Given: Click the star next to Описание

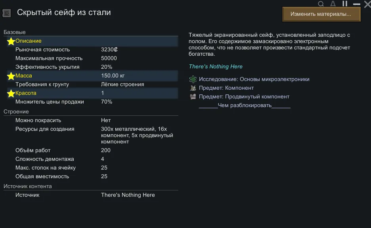Looking at the screenshot, I should (11, 41).
